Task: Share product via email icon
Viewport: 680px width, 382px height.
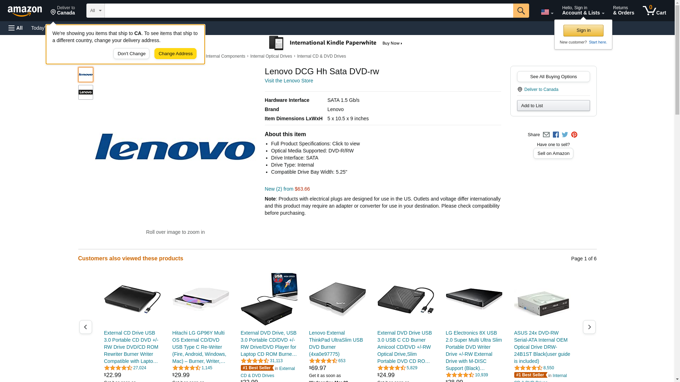Action: (x=546, y=135)
